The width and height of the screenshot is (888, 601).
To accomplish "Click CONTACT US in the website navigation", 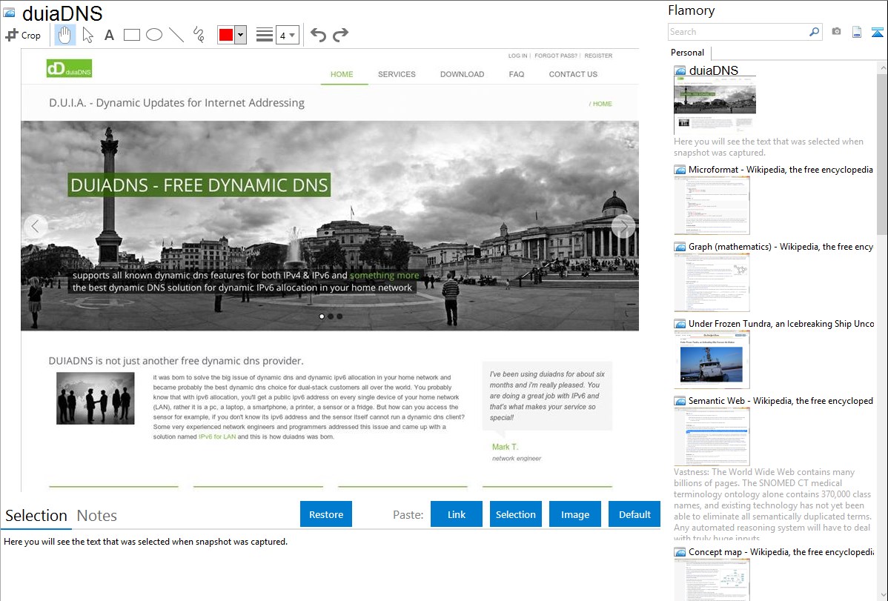I will point(573,74).
